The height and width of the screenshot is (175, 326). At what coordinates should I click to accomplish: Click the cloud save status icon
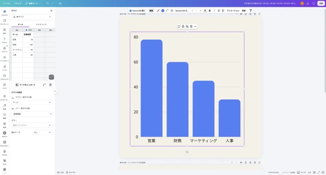click(60, 3)
